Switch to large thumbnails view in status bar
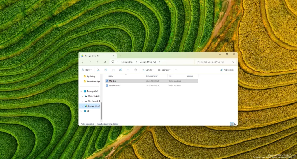 pos(235,124)
